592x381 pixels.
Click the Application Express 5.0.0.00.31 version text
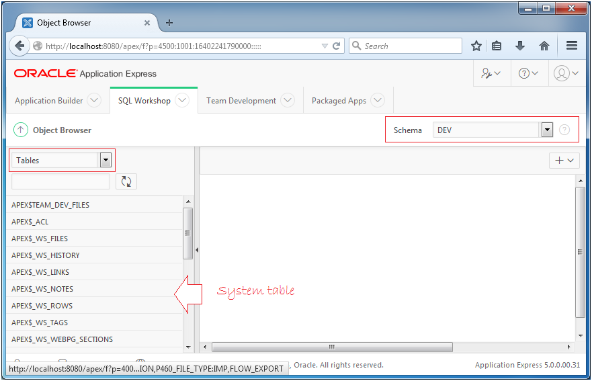pos(527,365)
